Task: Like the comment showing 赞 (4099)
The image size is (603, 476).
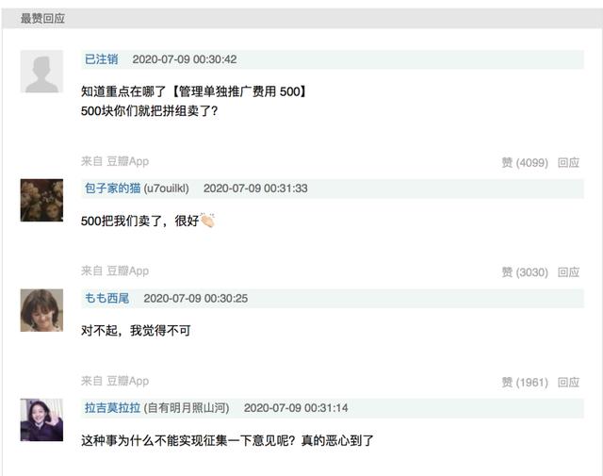Action: point(525,162)
